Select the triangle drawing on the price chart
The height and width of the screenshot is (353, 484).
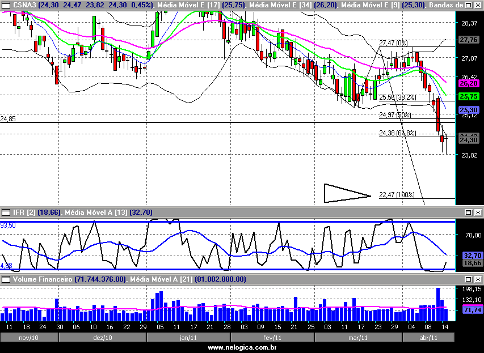coord(347,193)
